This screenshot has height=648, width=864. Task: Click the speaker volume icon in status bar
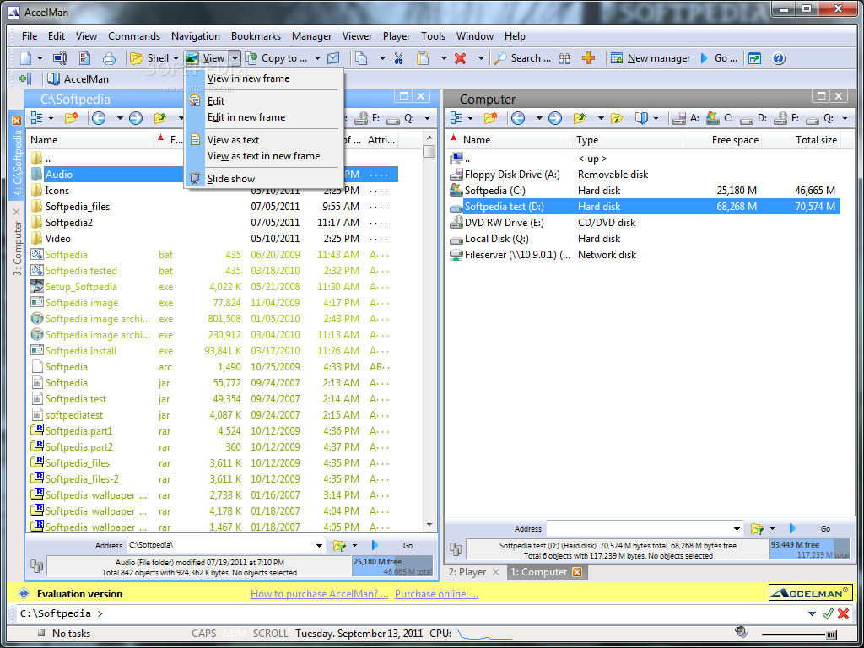[741, 632]
